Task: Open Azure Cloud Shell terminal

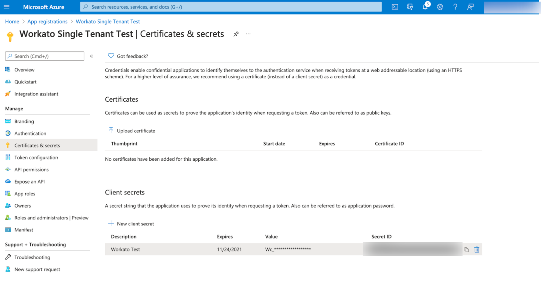Action: tap(395, 7)
